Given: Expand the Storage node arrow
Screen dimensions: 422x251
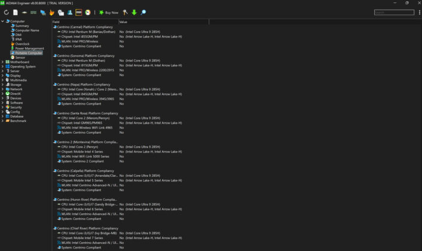Looking at the screenshot, I should [x=2, y=84].
